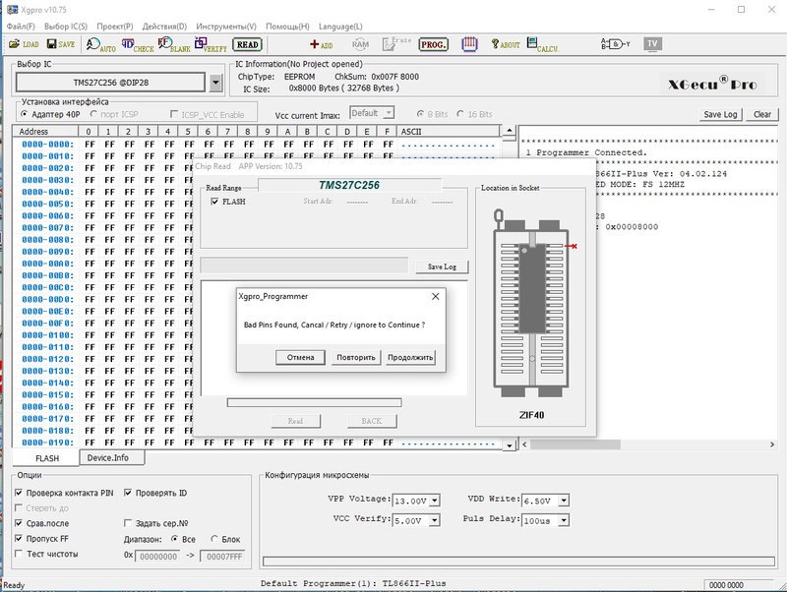Image resolution: width=787 pixels, height=592 pixels.
Task: Click the SAVE toolbar icon
Action: 61,44
